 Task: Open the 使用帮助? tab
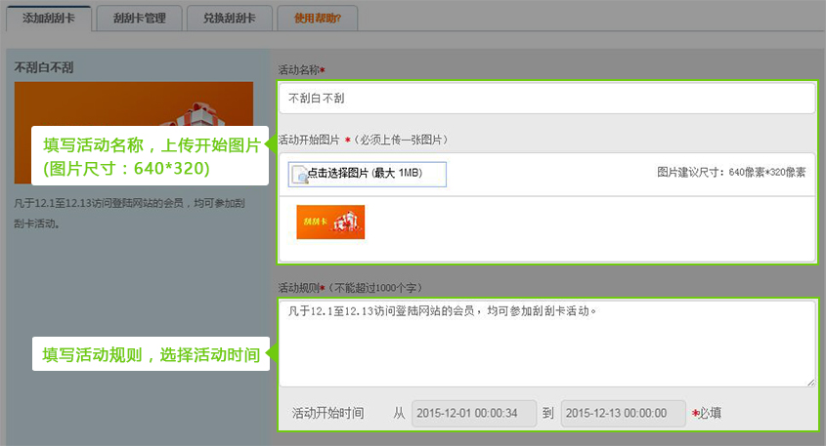pyautogui.click(x=317, y=18)
